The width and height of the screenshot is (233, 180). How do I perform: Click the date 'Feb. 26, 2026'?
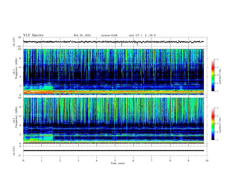(x=82, y=35)
